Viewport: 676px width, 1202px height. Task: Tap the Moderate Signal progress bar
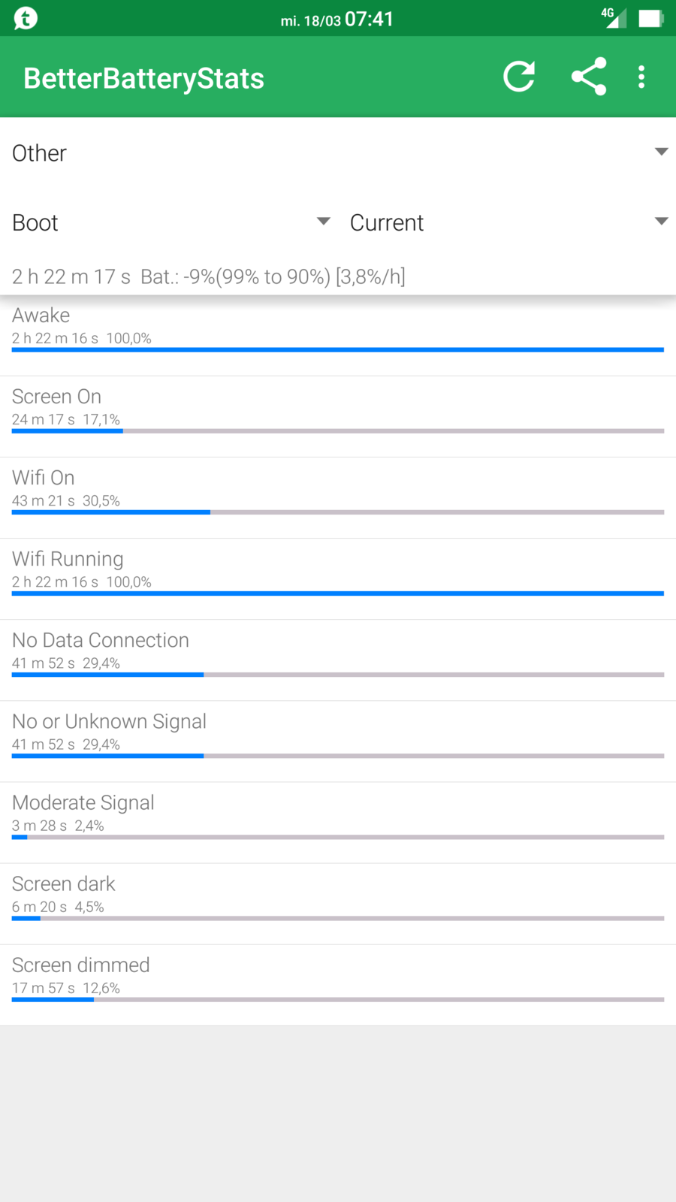tap(338, 837)
